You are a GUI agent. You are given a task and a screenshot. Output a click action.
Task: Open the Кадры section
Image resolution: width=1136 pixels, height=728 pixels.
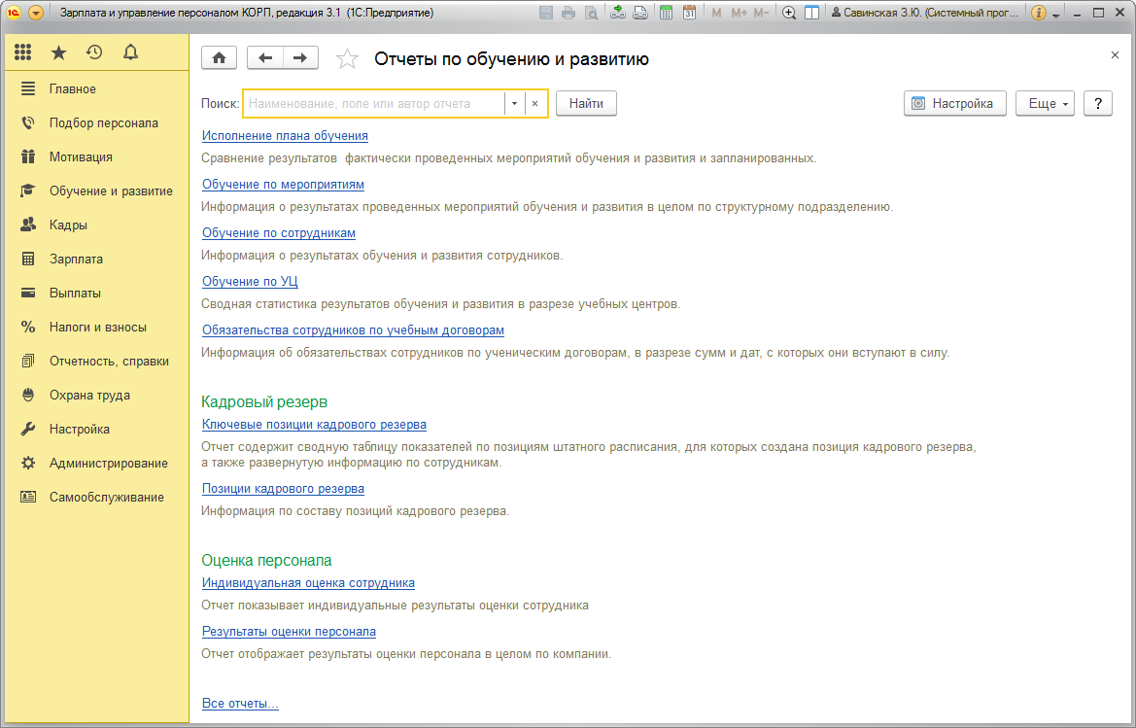click(x=96, y=225)
